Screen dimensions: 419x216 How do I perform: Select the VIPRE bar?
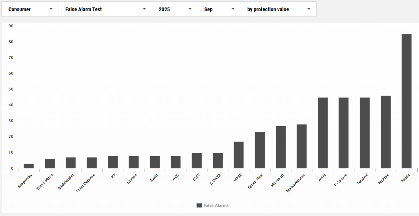(239, 155)
